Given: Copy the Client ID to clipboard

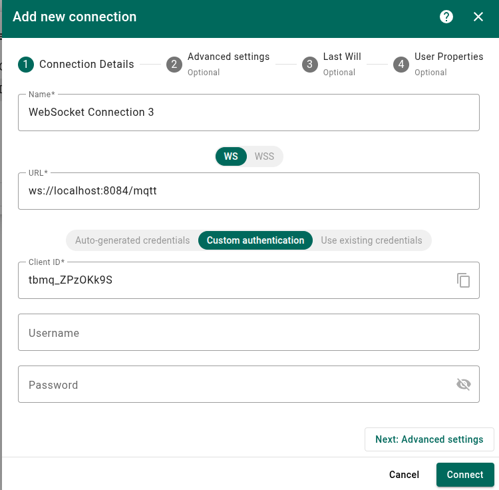Looking at the screenshot, I should click(464, 280).
